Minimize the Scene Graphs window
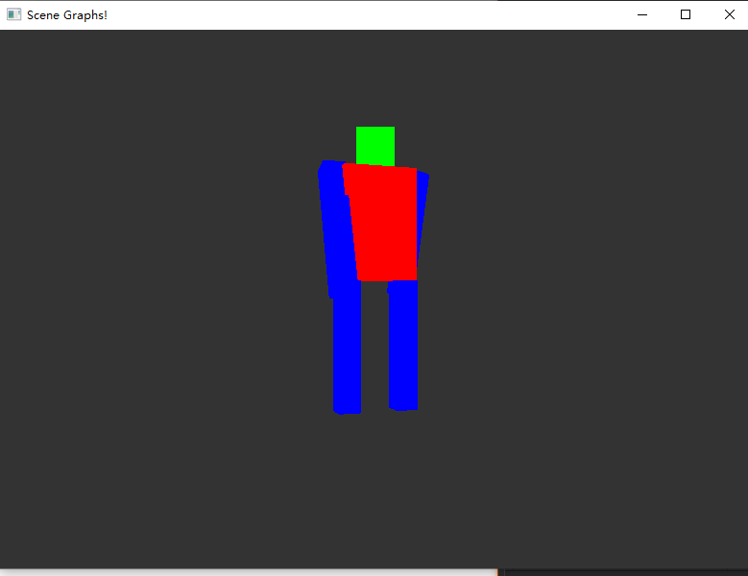Viewport: 748px width, 576px height. [642, 14]
